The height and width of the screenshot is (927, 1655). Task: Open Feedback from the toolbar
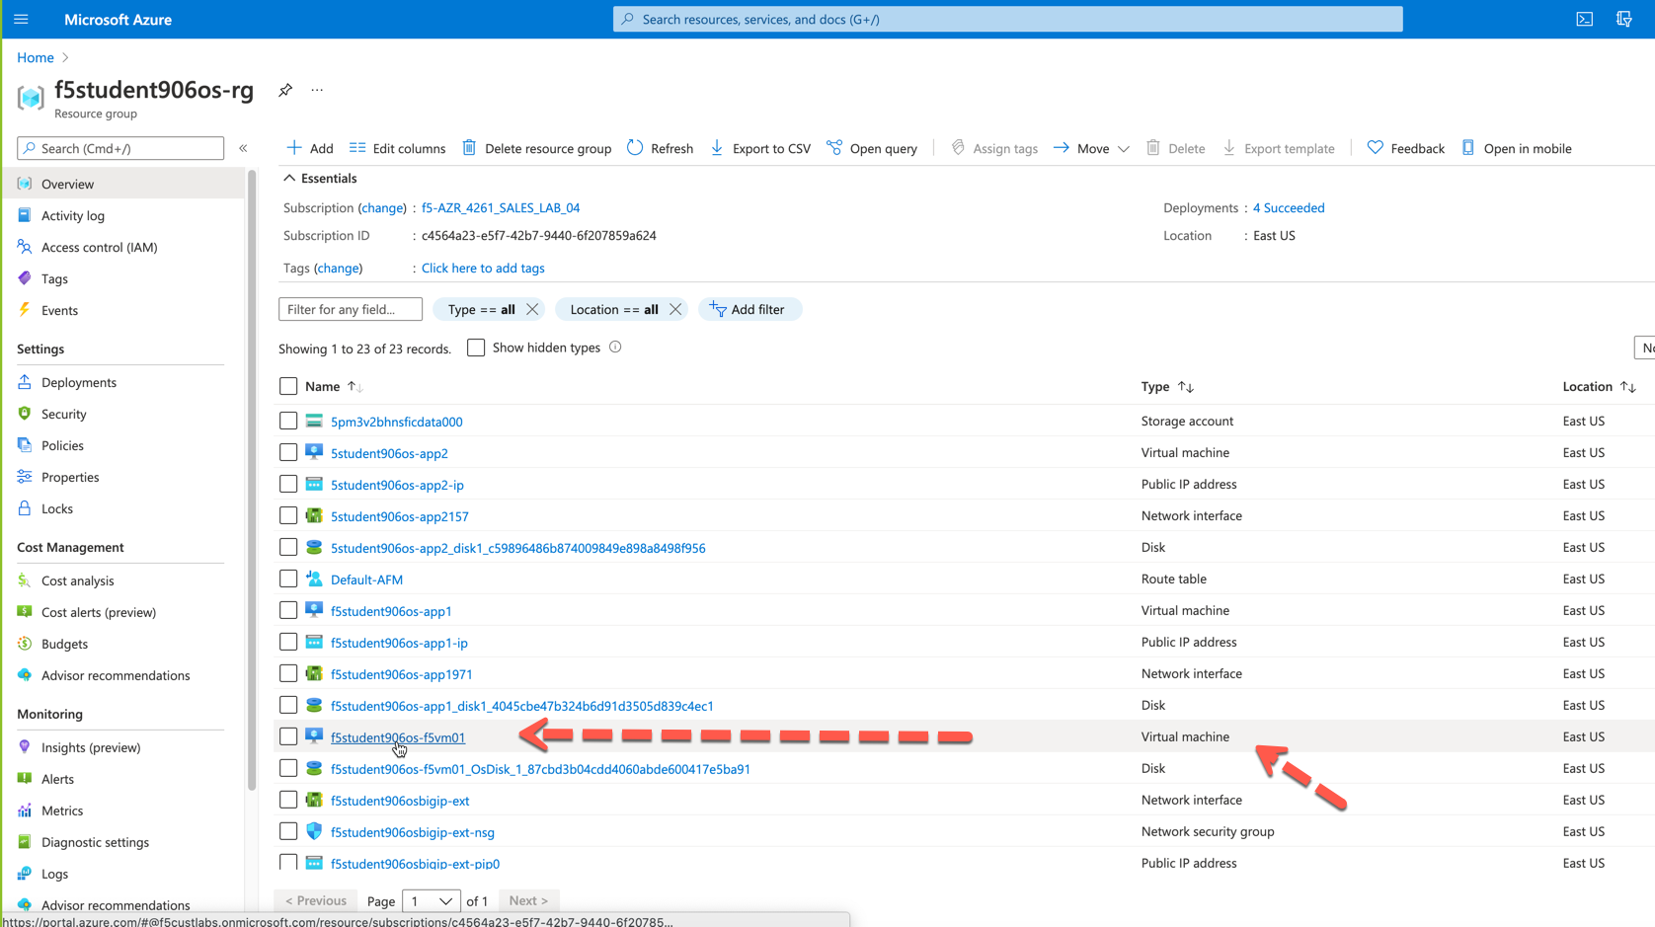pos(1405,148)
